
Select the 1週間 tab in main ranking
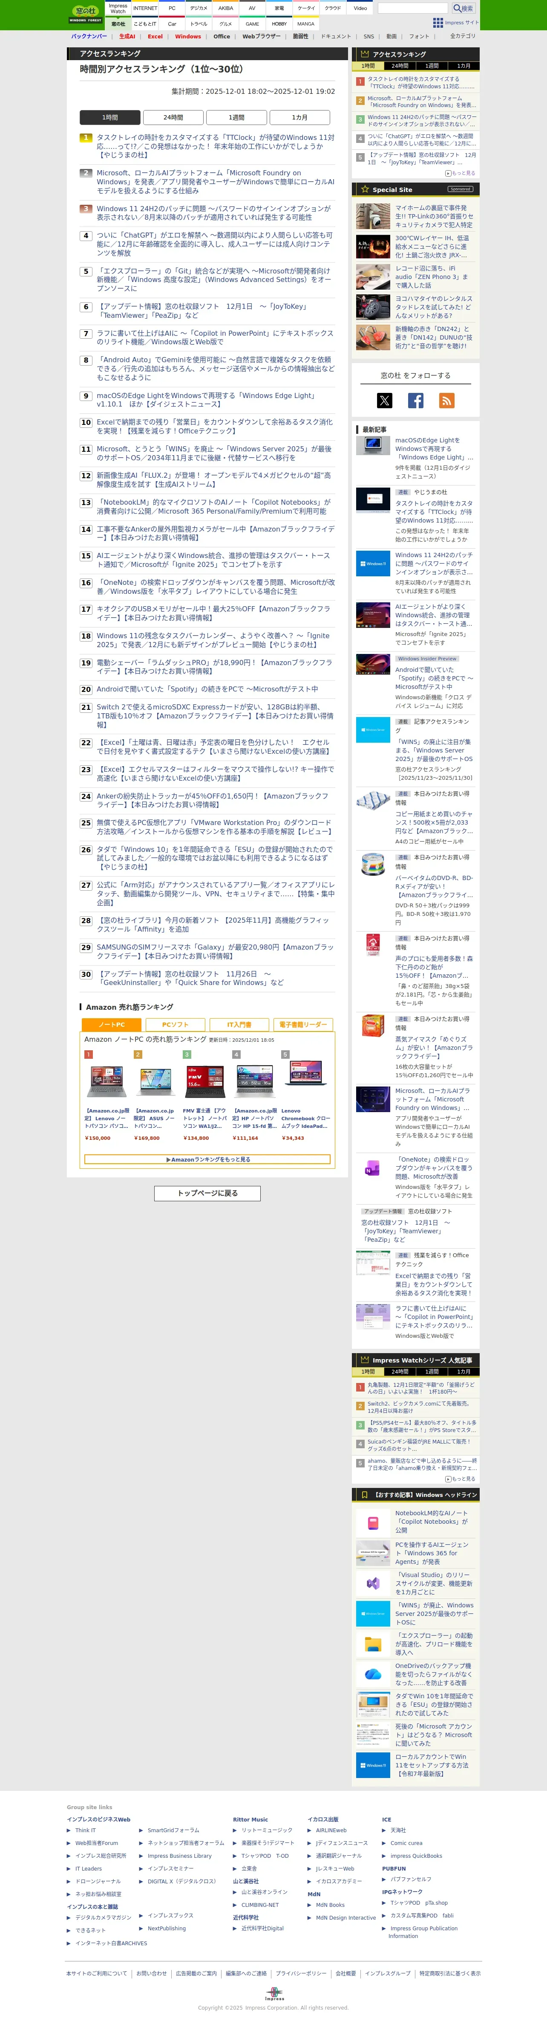coord(236,117)
